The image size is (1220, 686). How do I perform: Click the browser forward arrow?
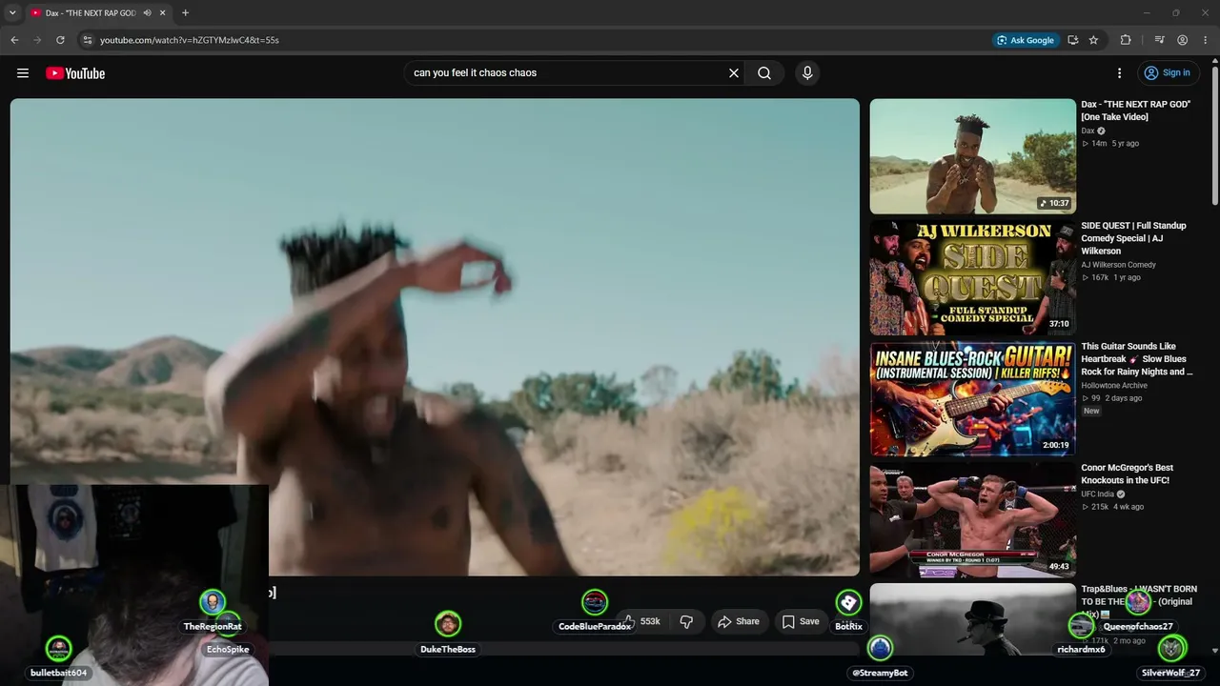click(37, 40)
